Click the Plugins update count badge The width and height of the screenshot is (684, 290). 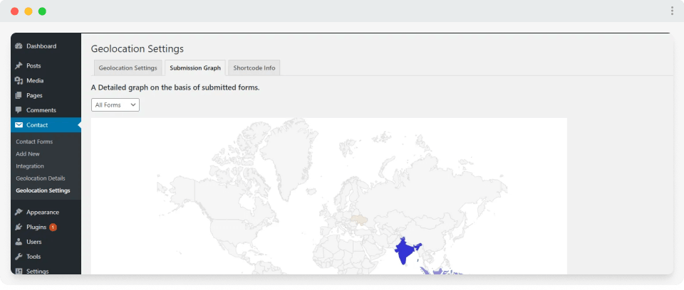coord(53,227)
